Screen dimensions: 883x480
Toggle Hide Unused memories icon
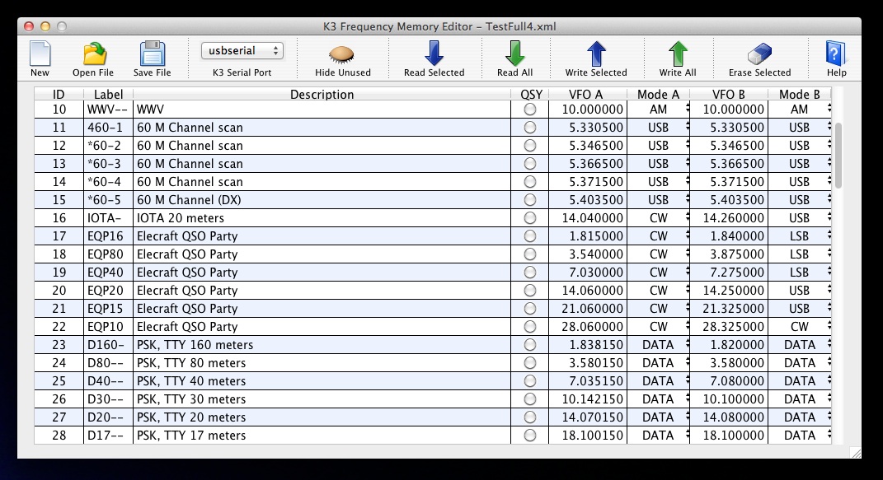tap(341, 55)
